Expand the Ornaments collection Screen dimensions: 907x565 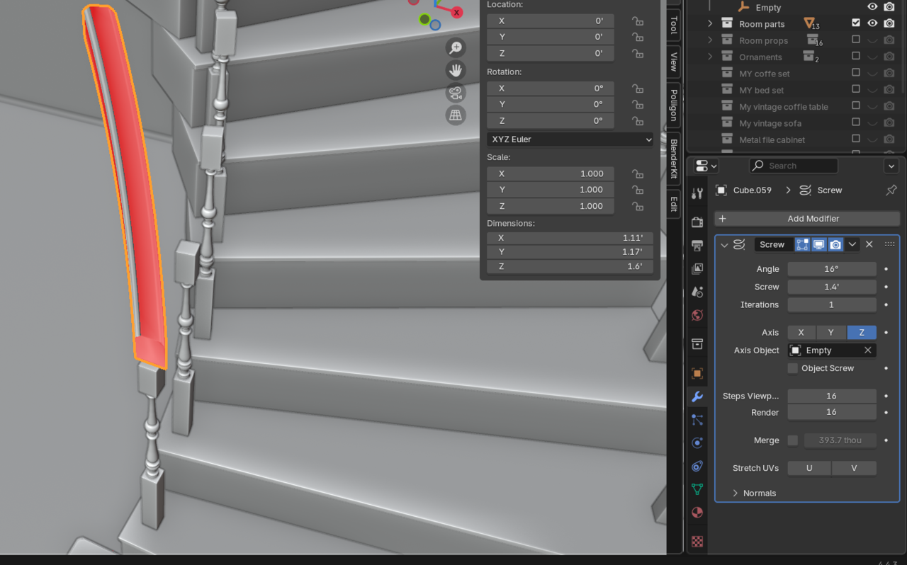pos(710,57)
